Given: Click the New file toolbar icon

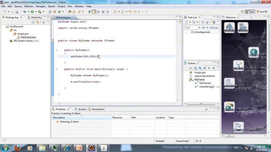Looking at the screenshot, I should [5, 12].
